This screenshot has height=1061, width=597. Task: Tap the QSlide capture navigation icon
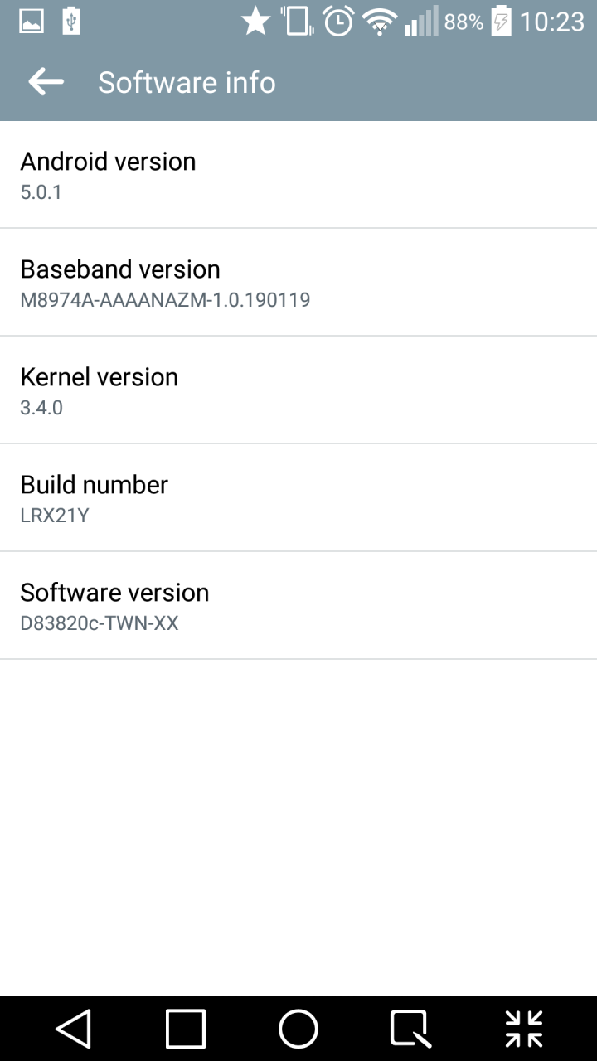410,1029
